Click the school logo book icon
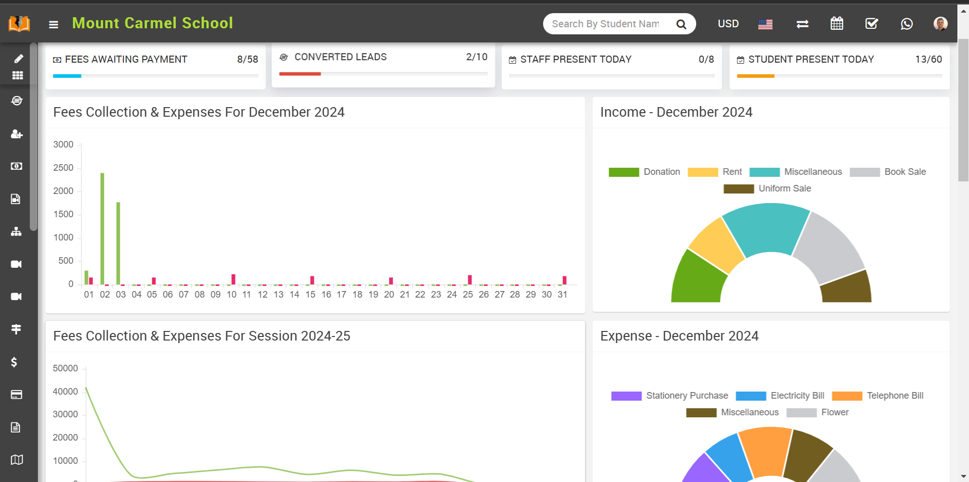The width and height of the screenshot is (969, 482). click(x=19, y=23)
